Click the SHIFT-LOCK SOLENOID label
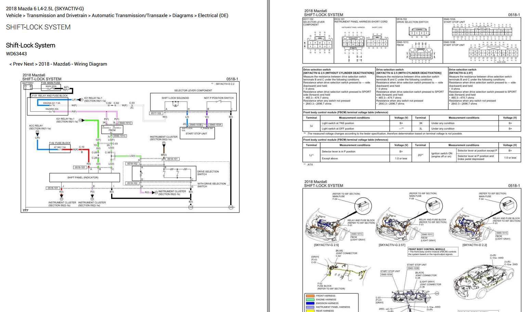The width and height of the screenshot is (527, 312). coord(175,98)
